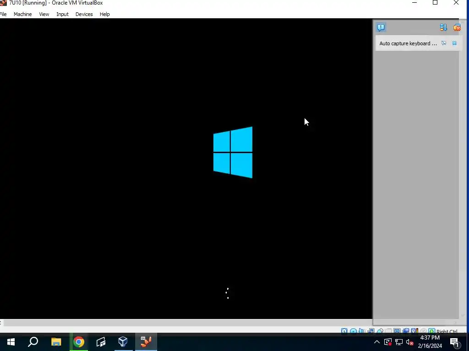The height and width of the screenshot is (351, 469).
Task: Open the network tray icon
Action: (x=399, y=342)
